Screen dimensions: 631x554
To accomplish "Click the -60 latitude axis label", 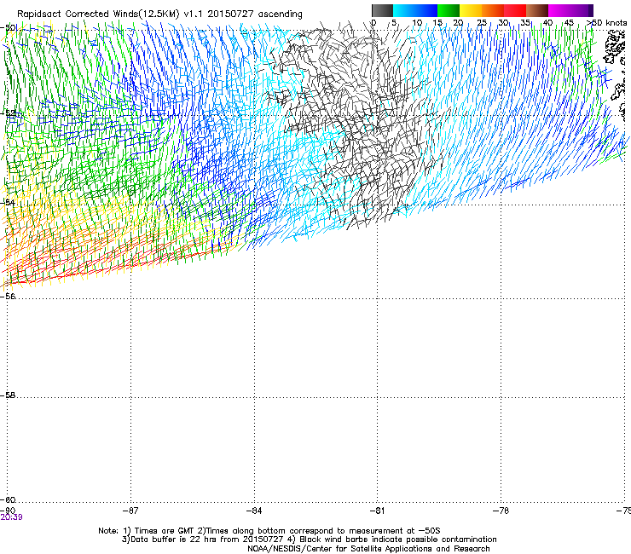I will tap(8, 499).
